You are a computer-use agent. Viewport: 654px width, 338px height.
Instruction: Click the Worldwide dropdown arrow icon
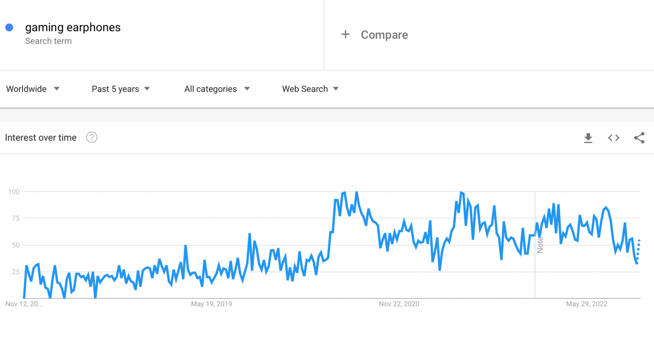pos(57,89)
